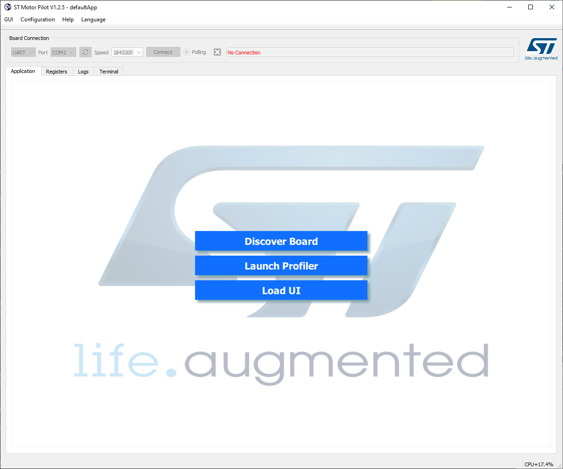Image resolution: width=563 pixels, height=469 pixels.
Task: Open the Configuration menu
Action: [x=38, y=20]
